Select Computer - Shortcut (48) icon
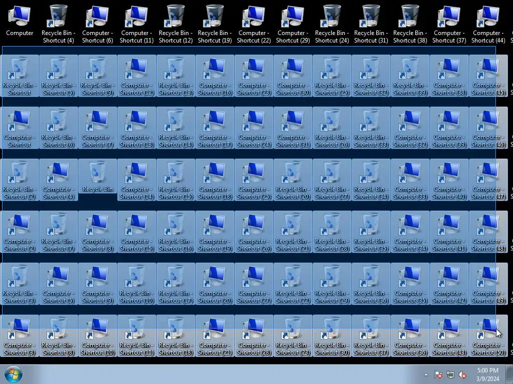The height and width of the screenshot is (384, 513). click(x=488, y=232)
